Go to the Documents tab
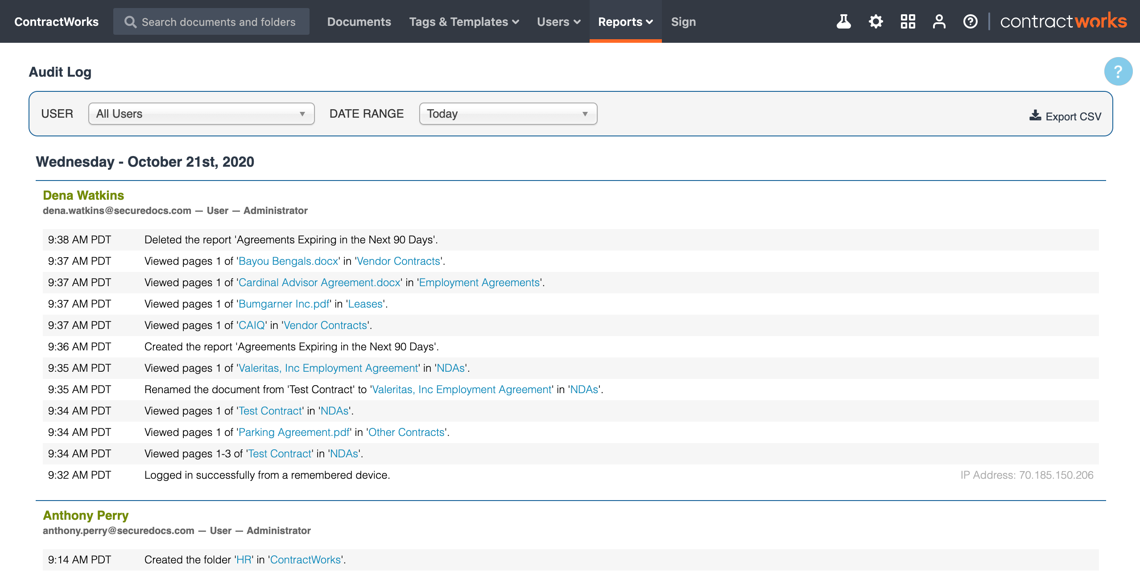1140x575 pixels. 359,22
